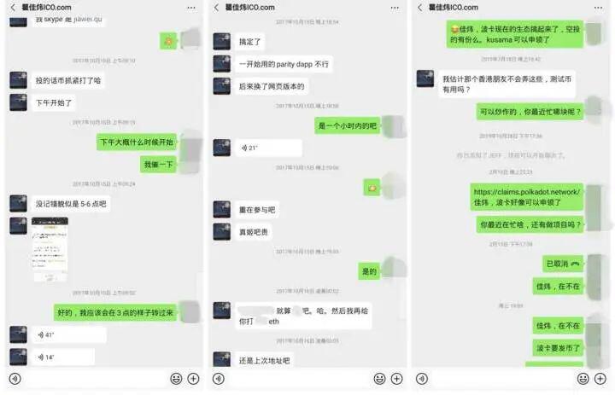The width and height of the screenshot is (615, 395).
Task: Tap back arrow in left chat panel
Action: tap(14, 8)
